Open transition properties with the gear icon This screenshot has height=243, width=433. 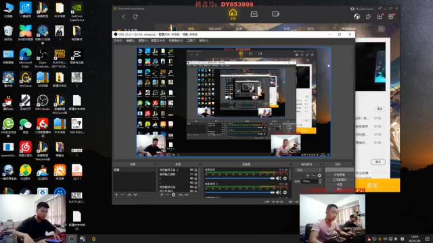(x=319, y=175)
